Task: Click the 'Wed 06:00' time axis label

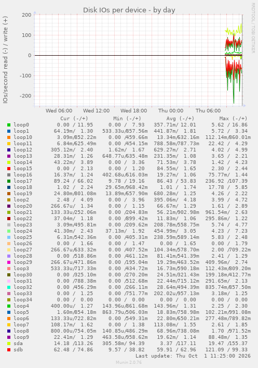Action: pyautogui.click(x=59, y=110)
